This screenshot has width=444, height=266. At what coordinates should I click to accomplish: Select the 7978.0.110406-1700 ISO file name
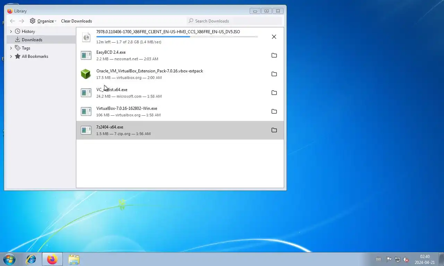point(168,32)
